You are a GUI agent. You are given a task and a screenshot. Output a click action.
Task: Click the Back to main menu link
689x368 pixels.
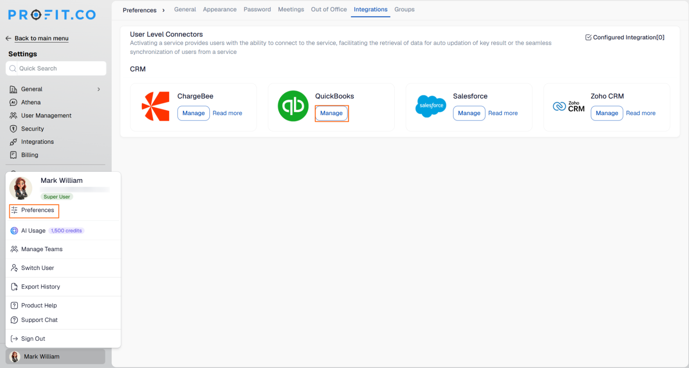41,38
